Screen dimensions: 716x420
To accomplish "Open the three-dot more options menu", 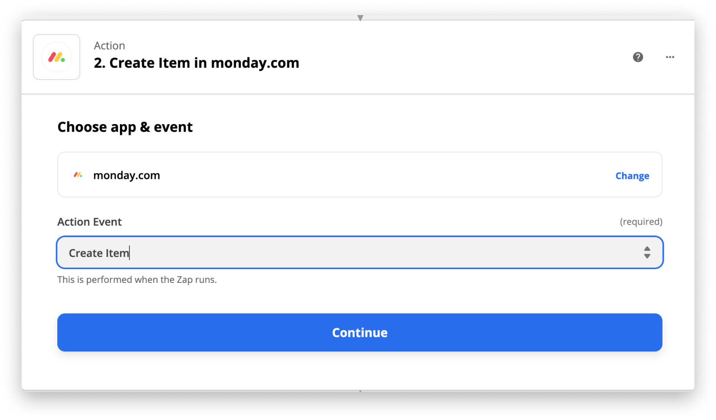I will [x=670, y=57].
